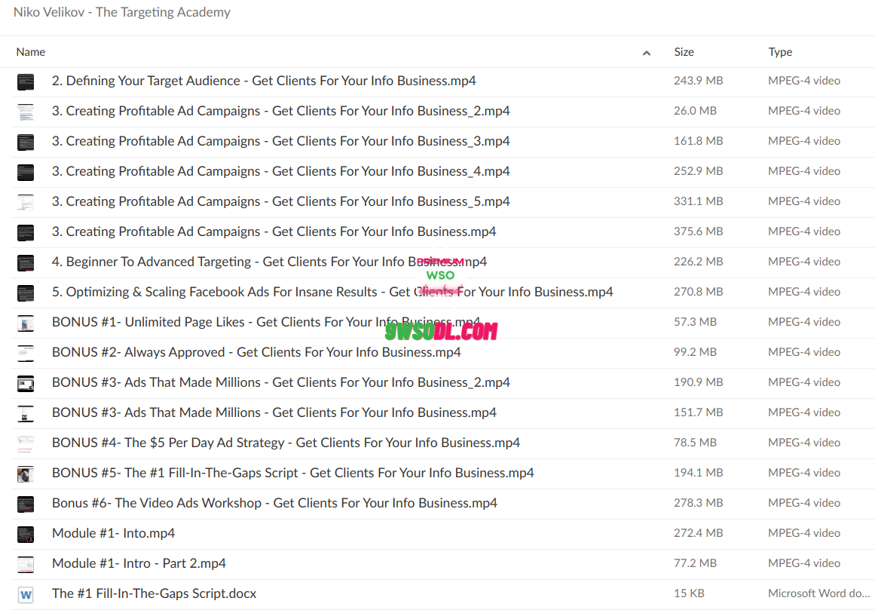This screenshot has width=875, height=610.
Task: Open Optimizing & Scaling Facebook Ads video
Action: tap(332, 292)
